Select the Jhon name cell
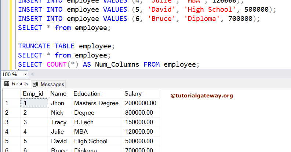 59,103
